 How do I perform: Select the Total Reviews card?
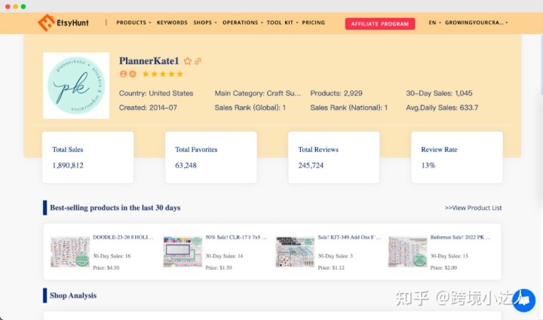click(334, 157)
